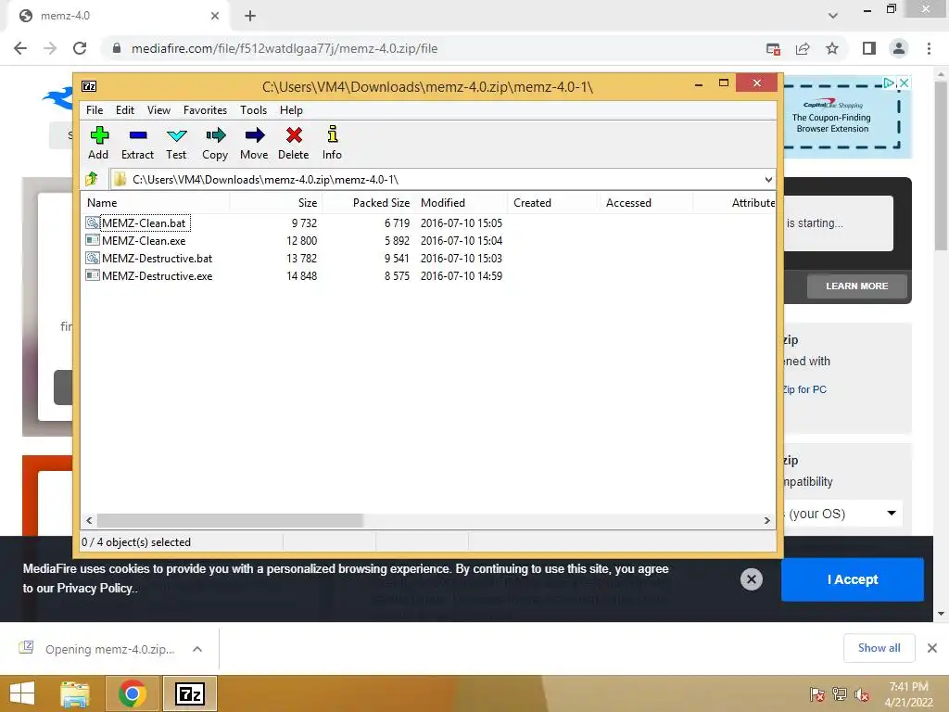Select MEMZ-Clean.bat file icon
The height and width of the screenshot is (712, 949).
[x=92, y=222]
